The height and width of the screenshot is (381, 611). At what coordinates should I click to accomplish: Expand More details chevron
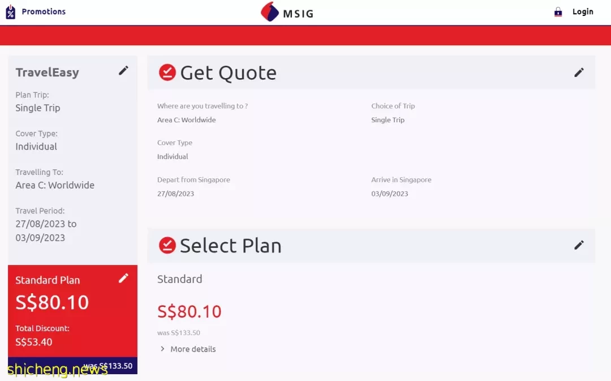[162, 349]
